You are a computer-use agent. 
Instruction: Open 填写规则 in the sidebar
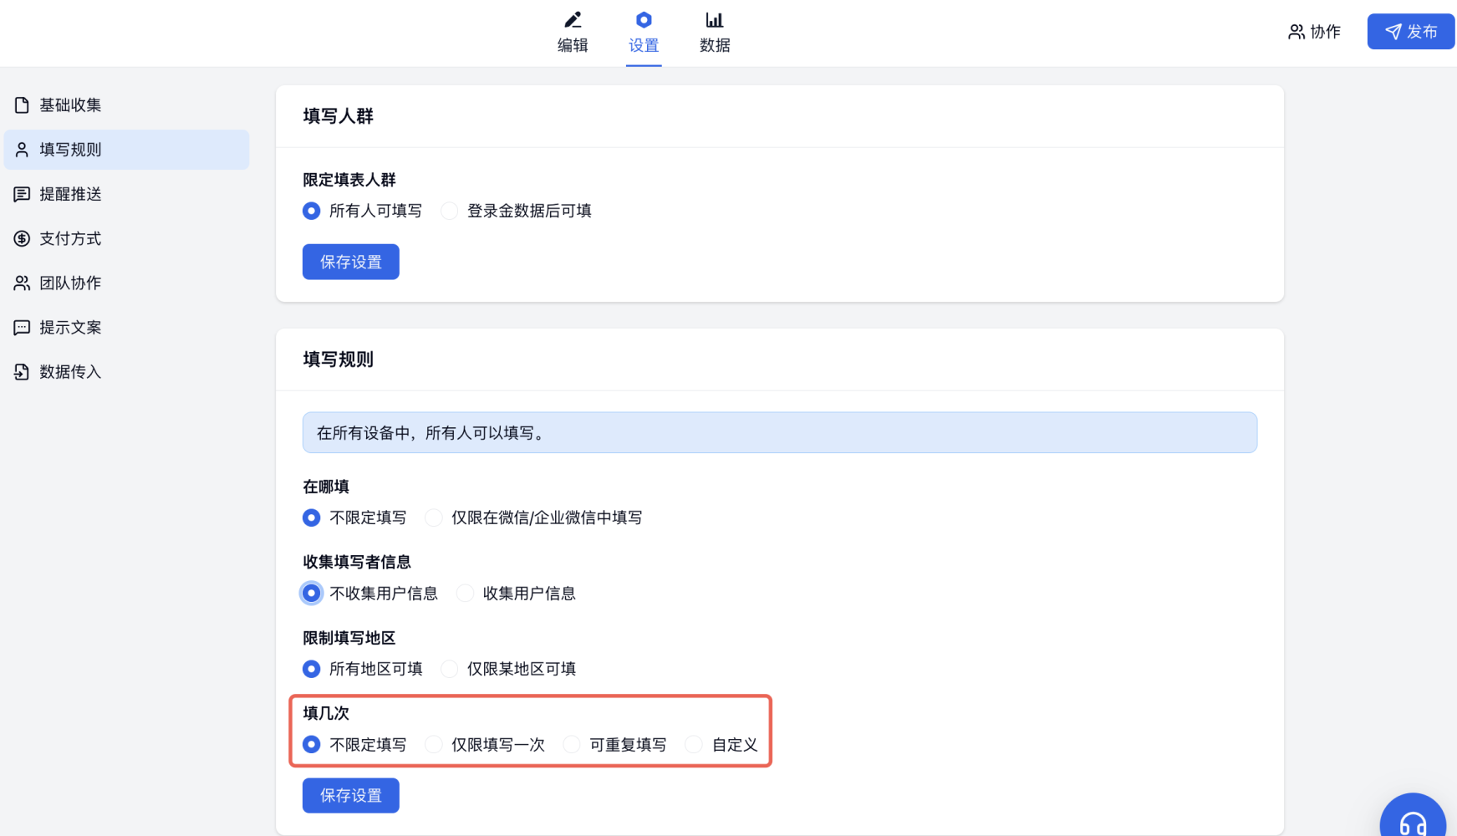(126, 150)
